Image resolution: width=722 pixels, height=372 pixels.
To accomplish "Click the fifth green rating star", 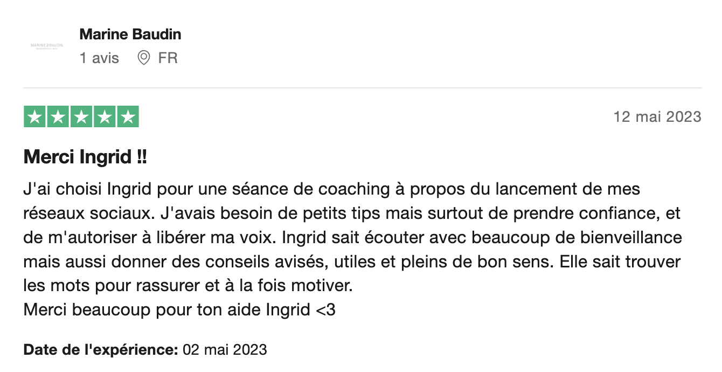I will coord(128,117).
